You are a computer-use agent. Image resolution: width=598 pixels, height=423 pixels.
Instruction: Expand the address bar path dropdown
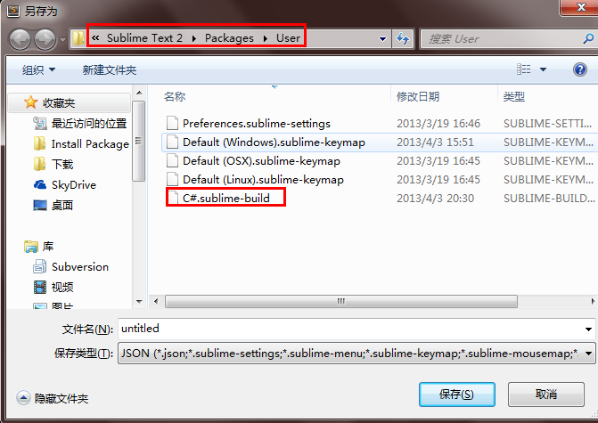coord(382,39)
